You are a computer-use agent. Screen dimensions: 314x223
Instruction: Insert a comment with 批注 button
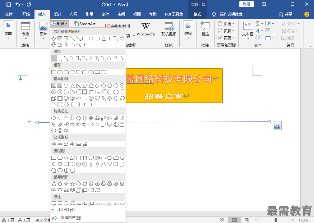click(205, 29)
